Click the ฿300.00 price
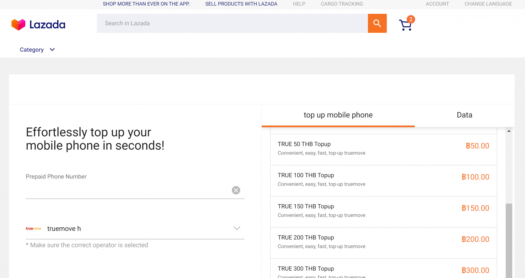The width and height of the screenshot is (525, 278). coord(475,270)
